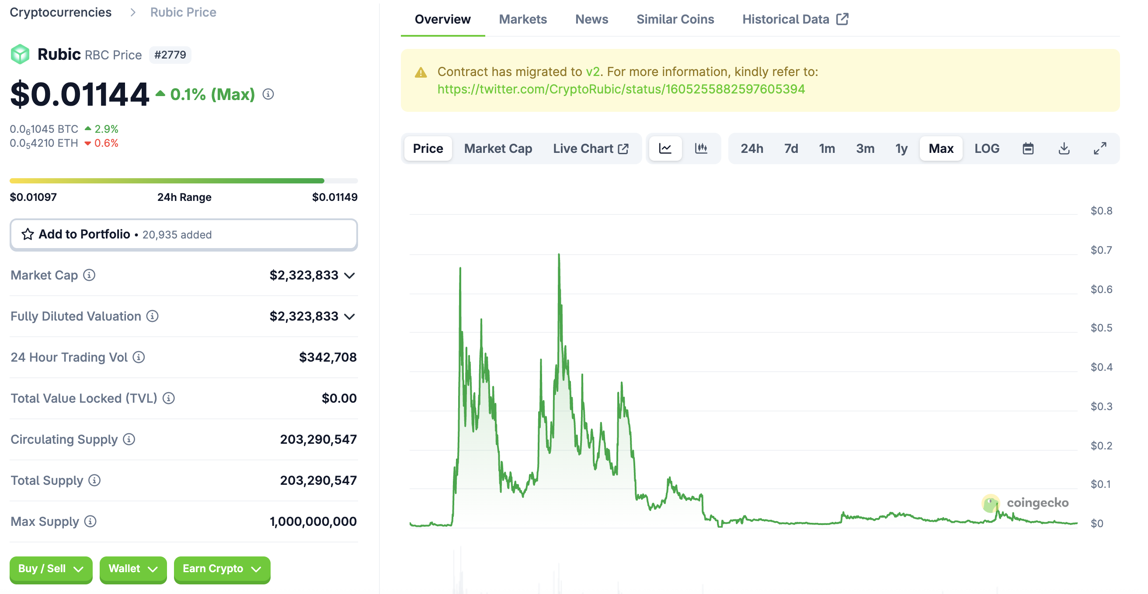Viewport: 1148px width, 594px height.
Task: Switch to candlestick chart icon
Action: [x=701, y=148]
